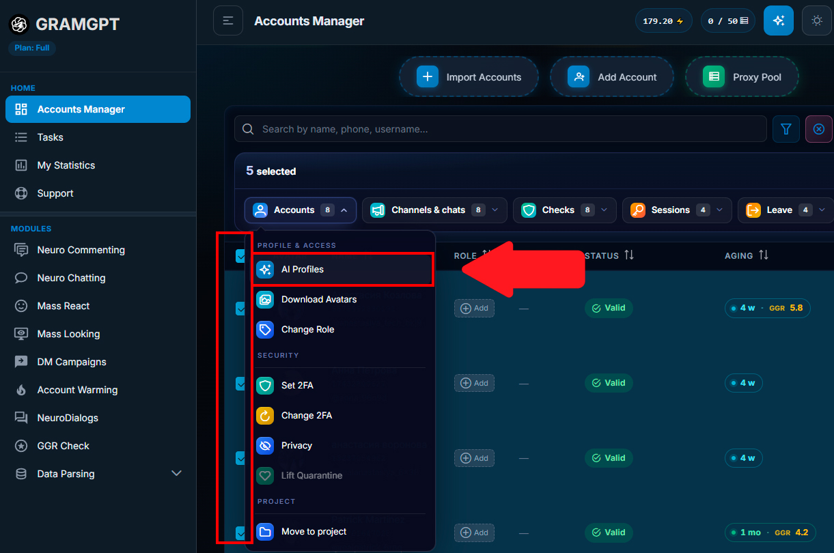Click the 5 selected counter text
Image resolution: width=834 pixels, height=553 pixels.
pyautogui.click(x=271, y=171)
